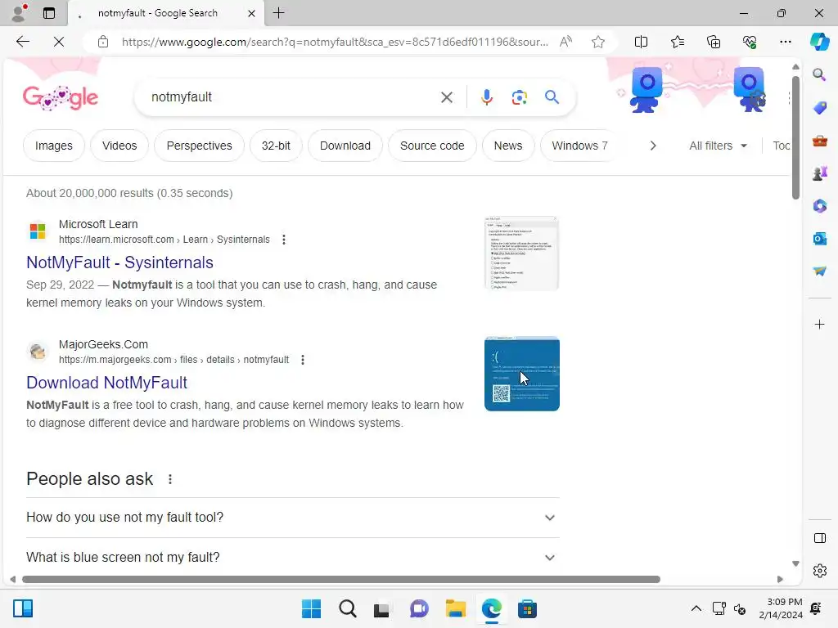This screenshot has height=628, width=838.
Task: Click the Google Valentine doodle logo
Action: 61,97
